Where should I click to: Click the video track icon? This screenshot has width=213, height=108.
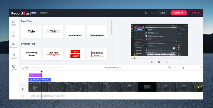(23, 85)
